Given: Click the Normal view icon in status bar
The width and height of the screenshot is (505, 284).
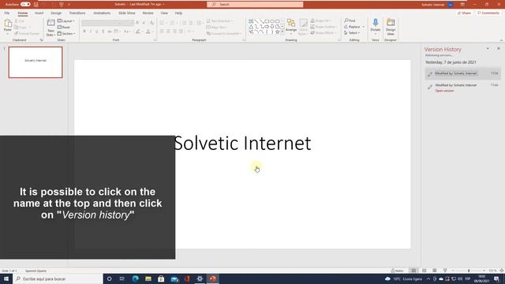Looking at the screenshot, I should [x=413, y=271].
